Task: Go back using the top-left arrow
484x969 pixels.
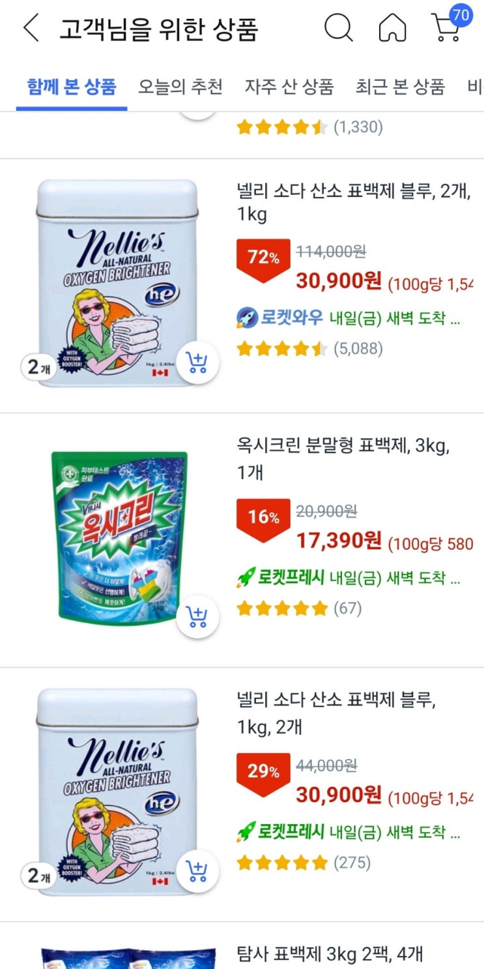Action: [30, 29]
